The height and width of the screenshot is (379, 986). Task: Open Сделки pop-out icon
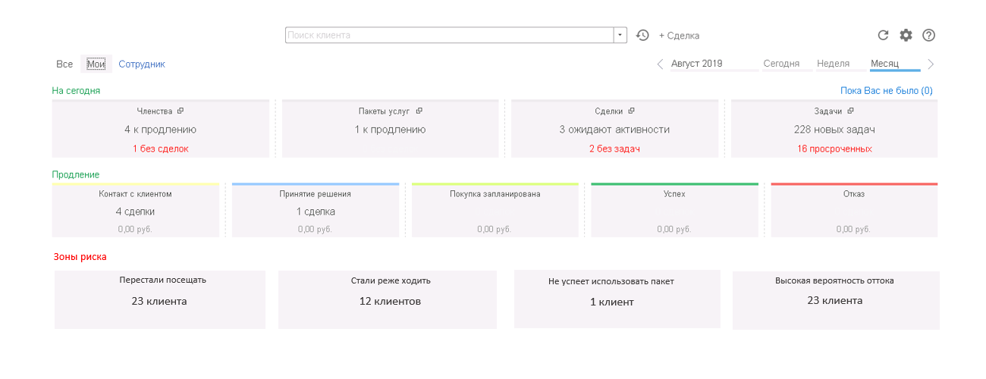click(631, 111)
